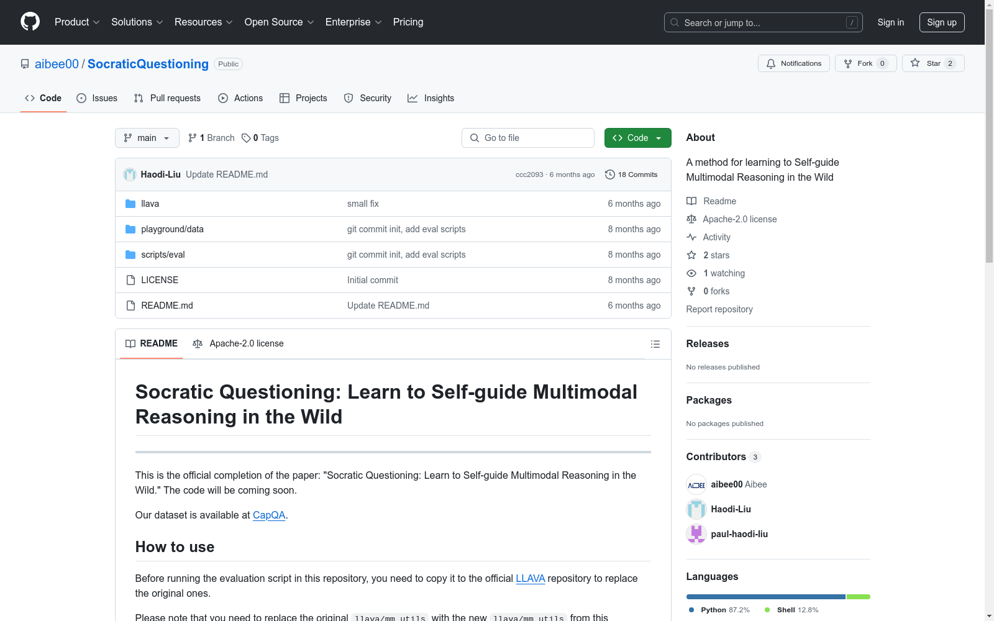Click the tag icon next to 0 Tags
This screenshot has width=994, height=621.
point(246,138)
